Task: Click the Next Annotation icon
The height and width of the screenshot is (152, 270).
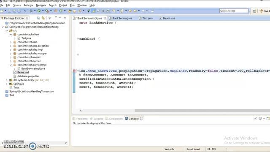Action: point(113,11)
